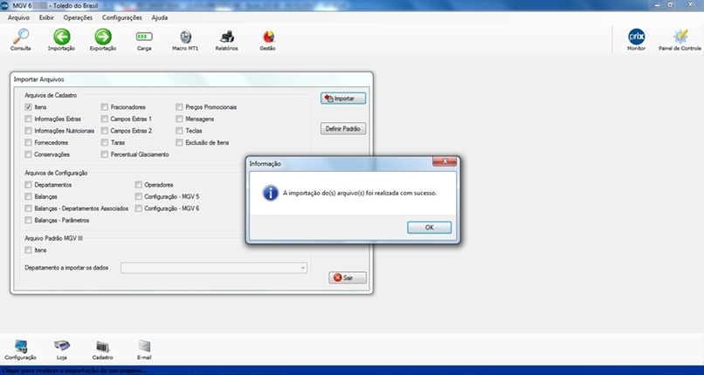This screenshot has height=375, width=704.
Task: Click the Exportação green arrow icon
Action: tap(103, 37)
